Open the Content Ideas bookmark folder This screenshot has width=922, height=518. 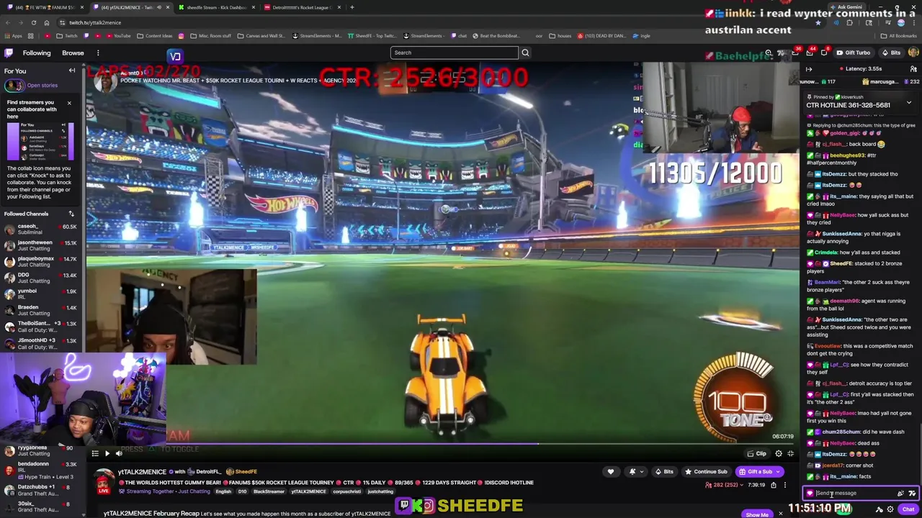point(155,36)
